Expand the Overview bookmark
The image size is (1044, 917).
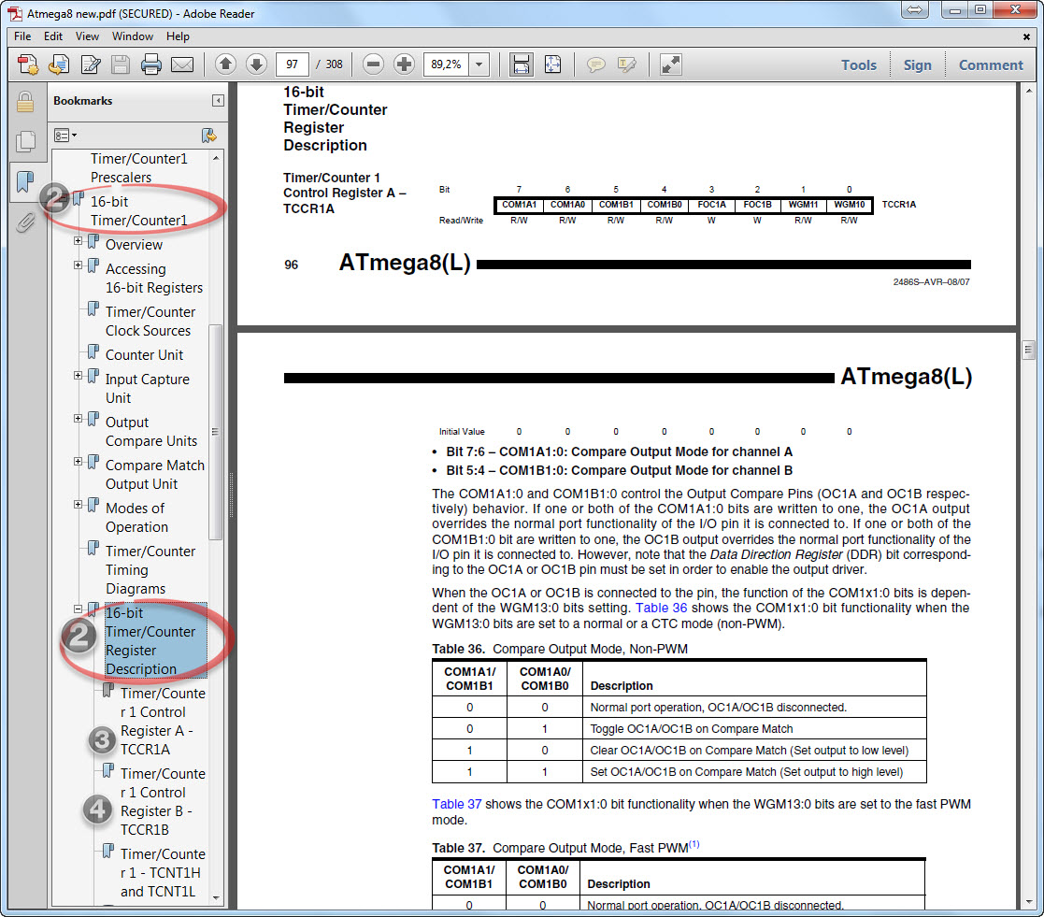(78, 240)
